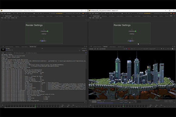Open 3D Globals sub-tab in Render Log
176x117 pixels.
tap(9, 53)
